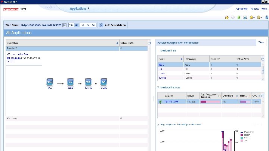Click the Tuxedo TUX tier icon
Viewport: 269px width, 151px height.
coord(88,82)
